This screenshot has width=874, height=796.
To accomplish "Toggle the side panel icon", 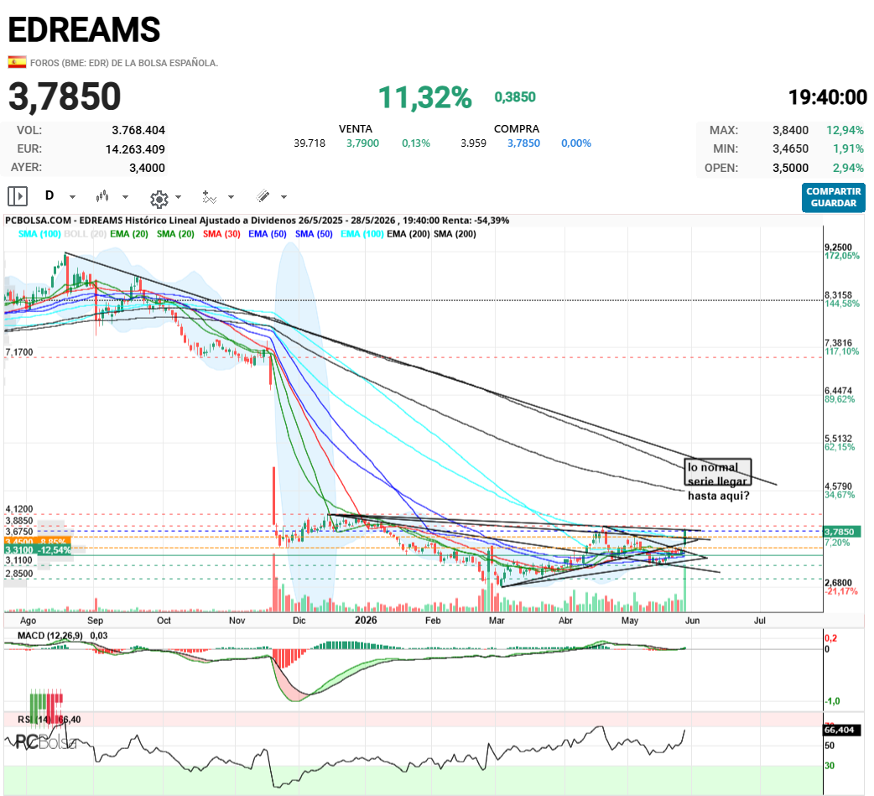I will click(x=18, y=196).
